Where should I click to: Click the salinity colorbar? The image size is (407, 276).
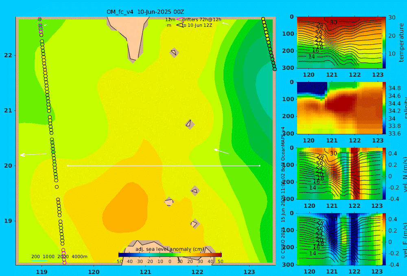pyautogui.click(x=384, y=108)
